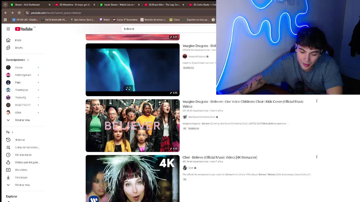Open Cher - Believe 4K Remaster title

click(x=220, y=157)
